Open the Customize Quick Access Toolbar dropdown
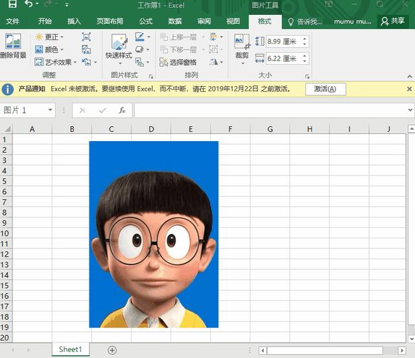415x358 pixels. click(67, 5)
